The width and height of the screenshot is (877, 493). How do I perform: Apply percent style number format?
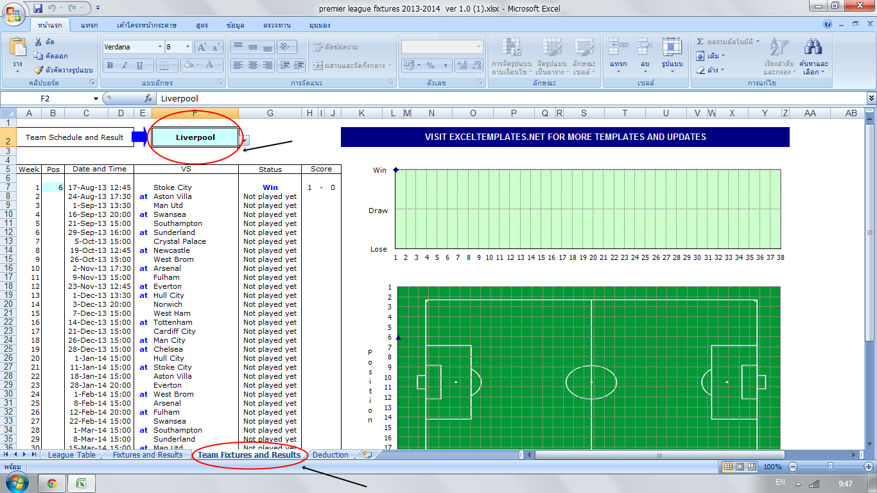coord(430,65)
